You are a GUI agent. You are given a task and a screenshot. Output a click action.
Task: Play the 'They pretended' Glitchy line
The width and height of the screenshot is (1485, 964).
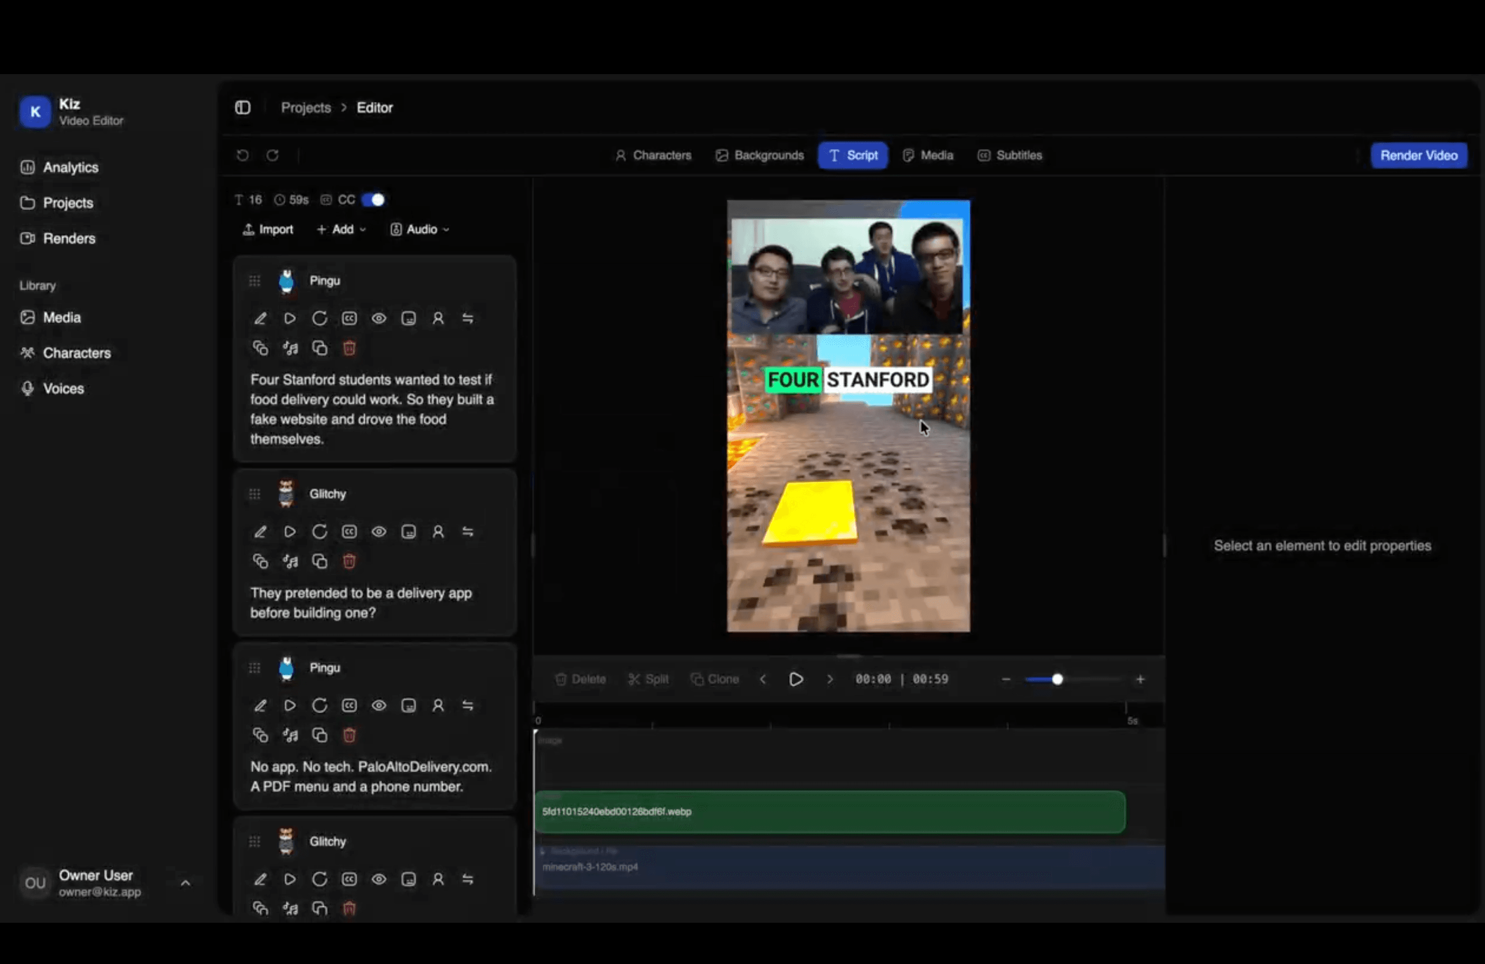coord(290,532)
